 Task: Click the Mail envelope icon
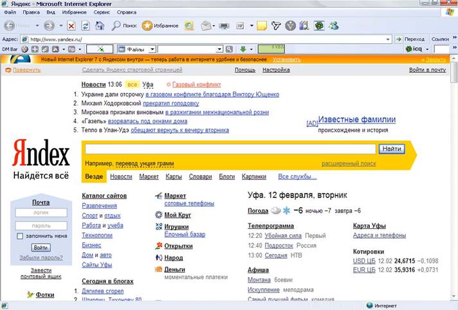[206, 26]
